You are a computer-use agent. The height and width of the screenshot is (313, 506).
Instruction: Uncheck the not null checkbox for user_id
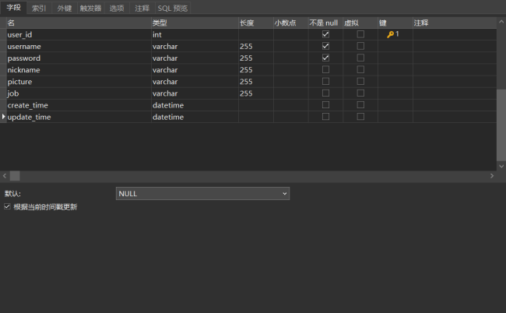325,34
